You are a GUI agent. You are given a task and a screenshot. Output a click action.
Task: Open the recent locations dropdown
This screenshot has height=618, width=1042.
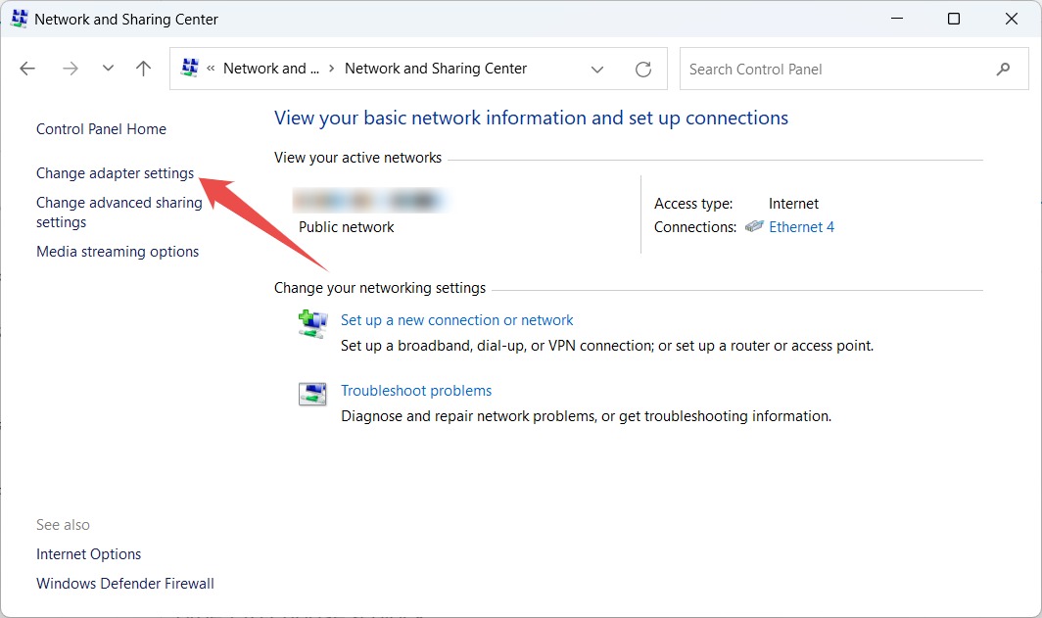(108, 68)
